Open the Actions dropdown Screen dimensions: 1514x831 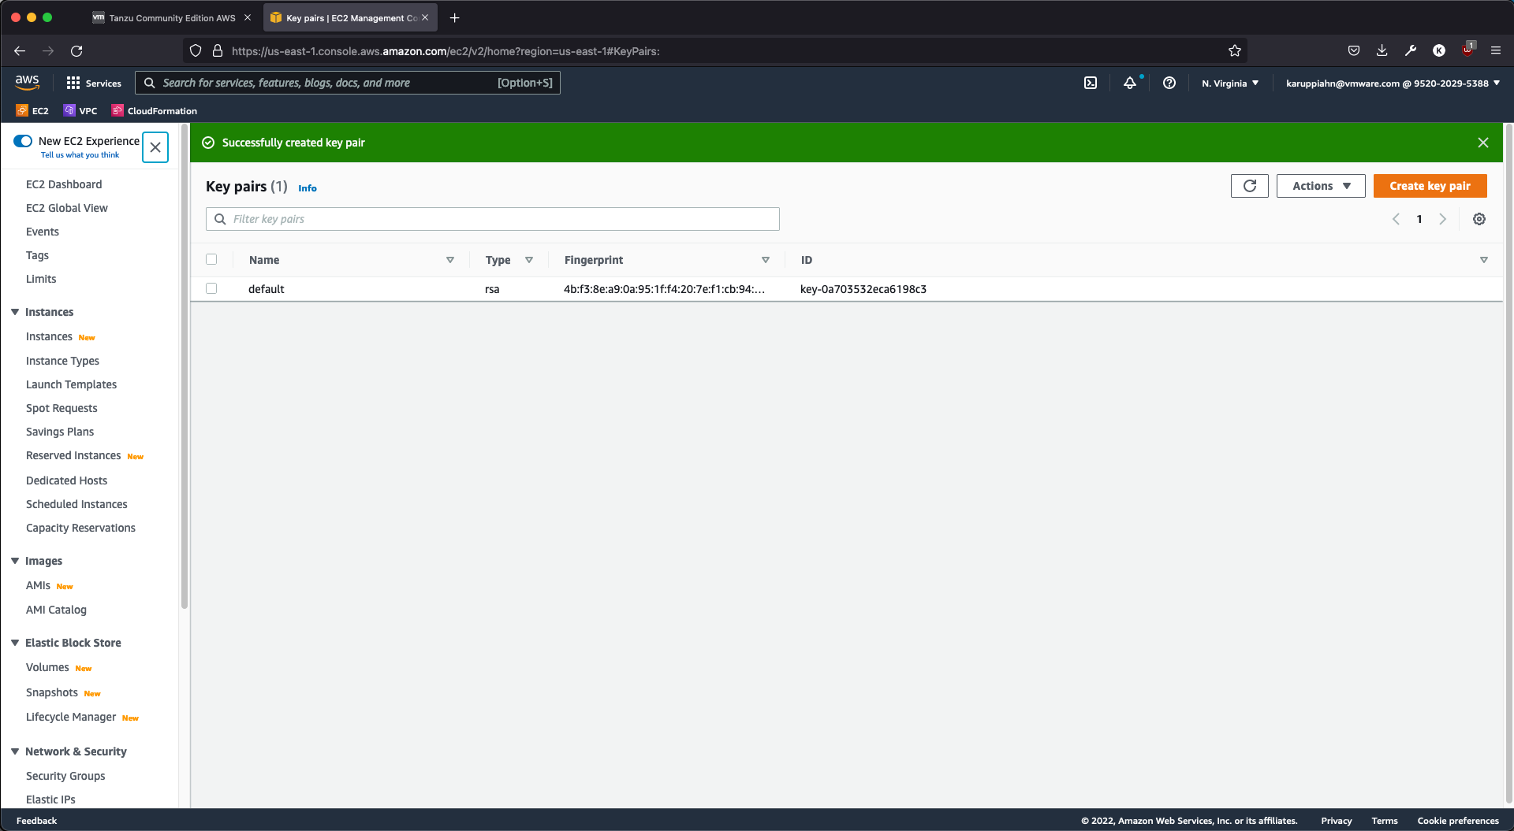1321,186
